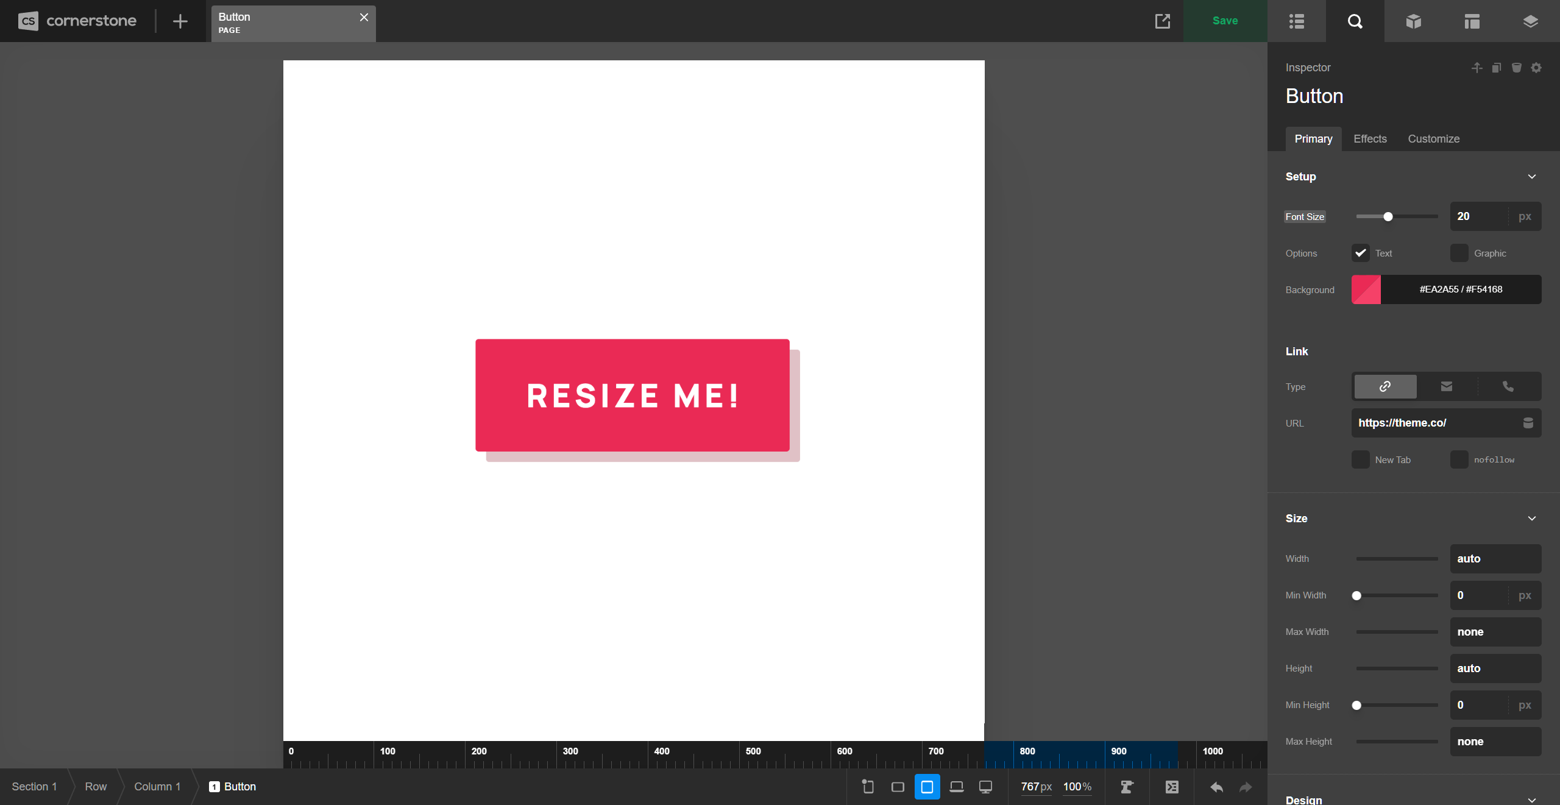Viewport: 1560px width, 805px height.
Task: Uncheck the Text option
Action: (x=1360, y=253)
